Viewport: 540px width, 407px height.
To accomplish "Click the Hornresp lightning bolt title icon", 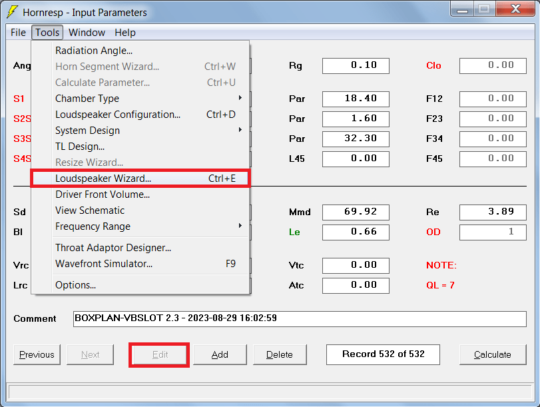I will tap(13, 11).
